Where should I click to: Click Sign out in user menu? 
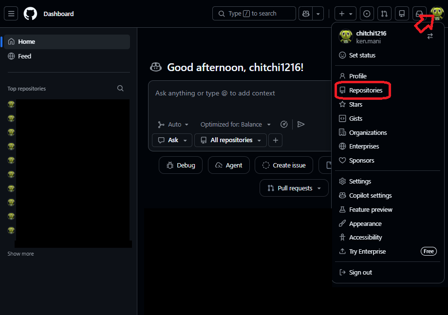pos(388,273)
